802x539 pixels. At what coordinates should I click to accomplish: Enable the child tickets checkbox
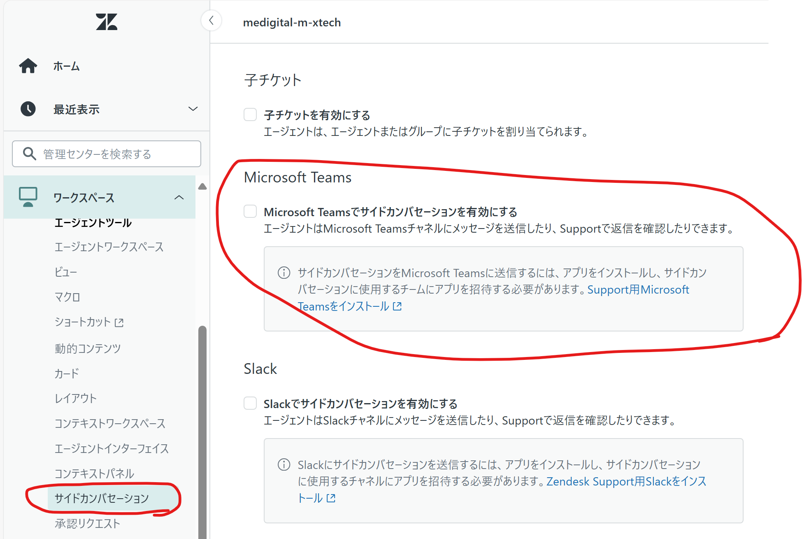[250, 114]
